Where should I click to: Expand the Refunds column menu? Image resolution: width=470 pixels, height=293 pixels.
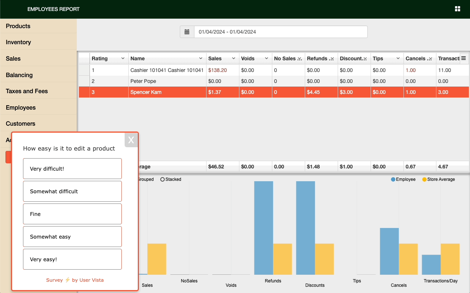click(332, 58)
